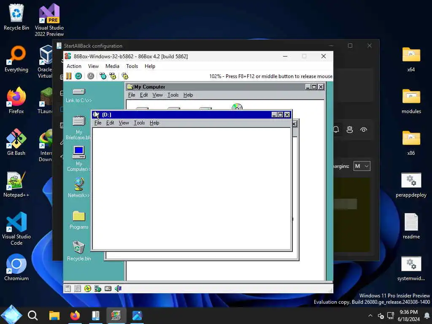Click second floppy drive icon in 86Box status bar
Image resolution: width=432 pixels, height=324 pixels.
78,289
